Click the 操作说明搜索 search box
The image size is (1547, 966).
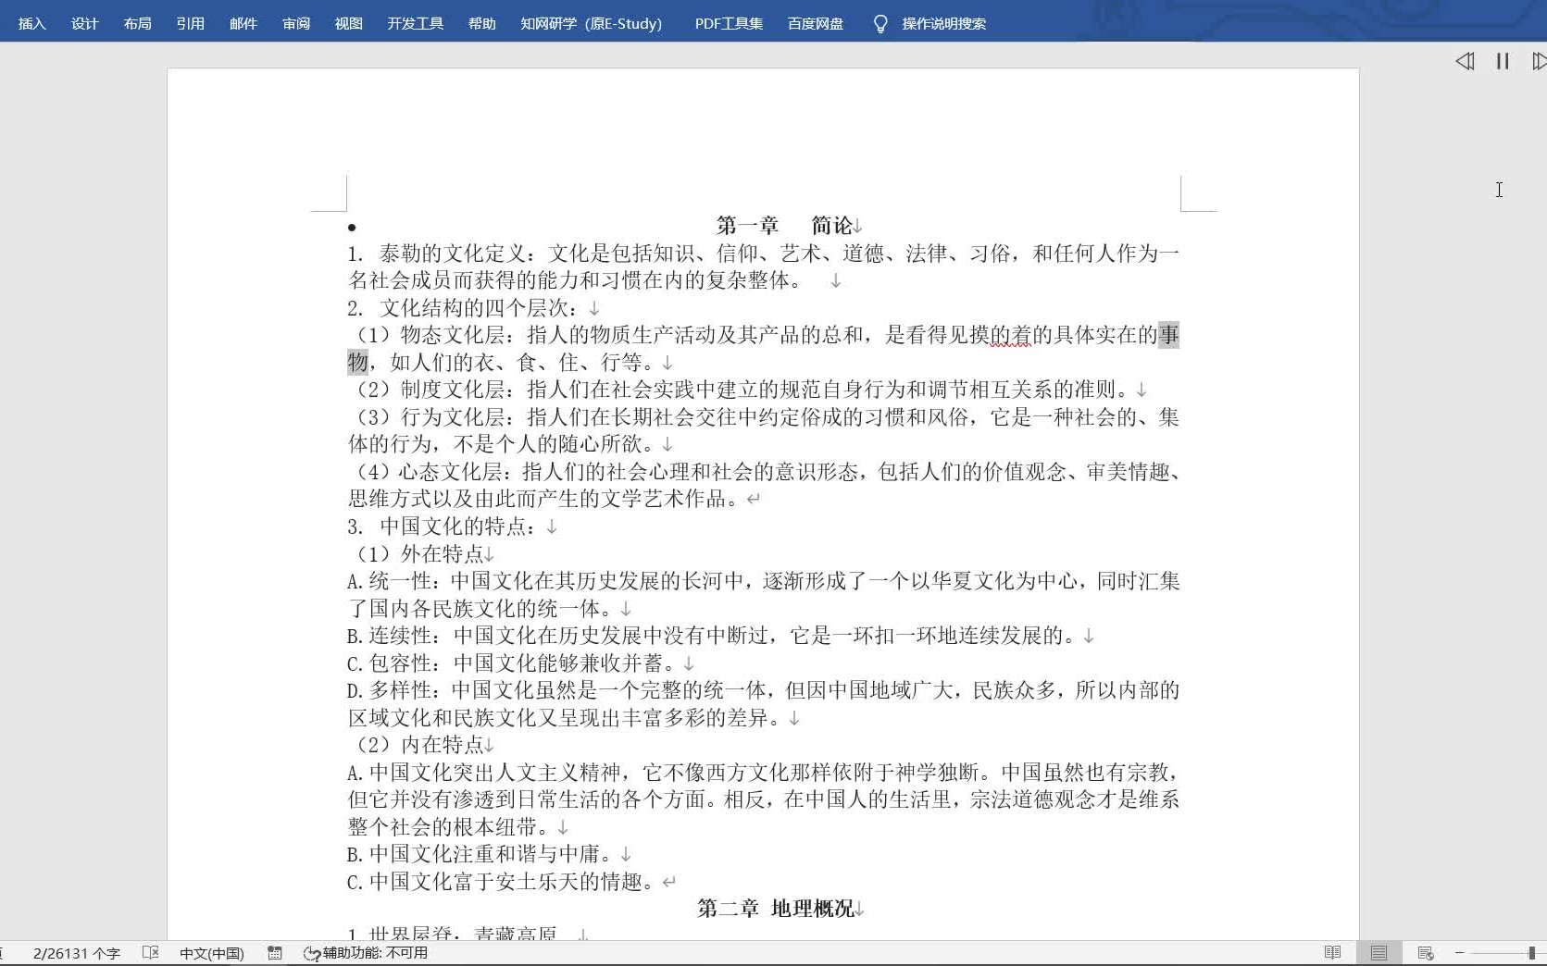pyautogui.click(x=943, y=23)
